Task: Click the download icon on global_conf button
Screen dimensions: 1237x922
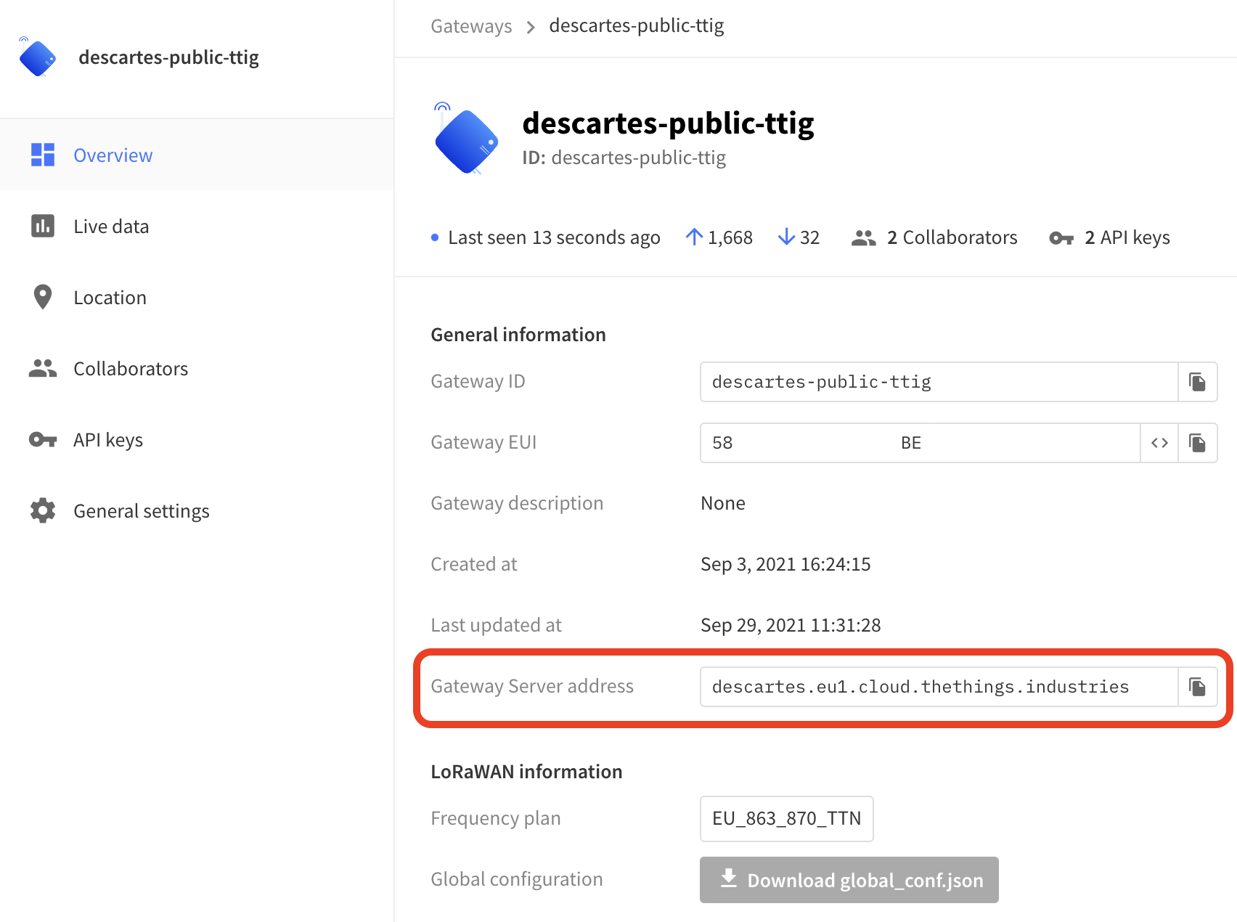Action: 728,878
